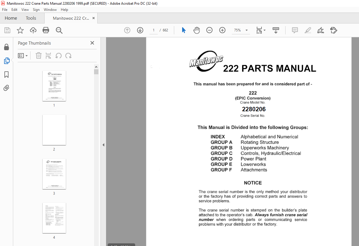This screenshot has height=246, width=359.
Task: Select page 4 thumbnail
Action: point(54,218)
